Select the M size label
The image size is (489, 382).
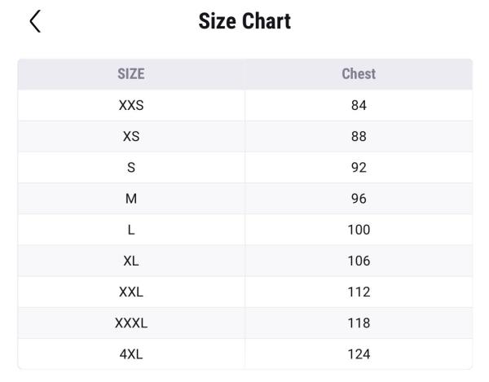tap(131, 199)
